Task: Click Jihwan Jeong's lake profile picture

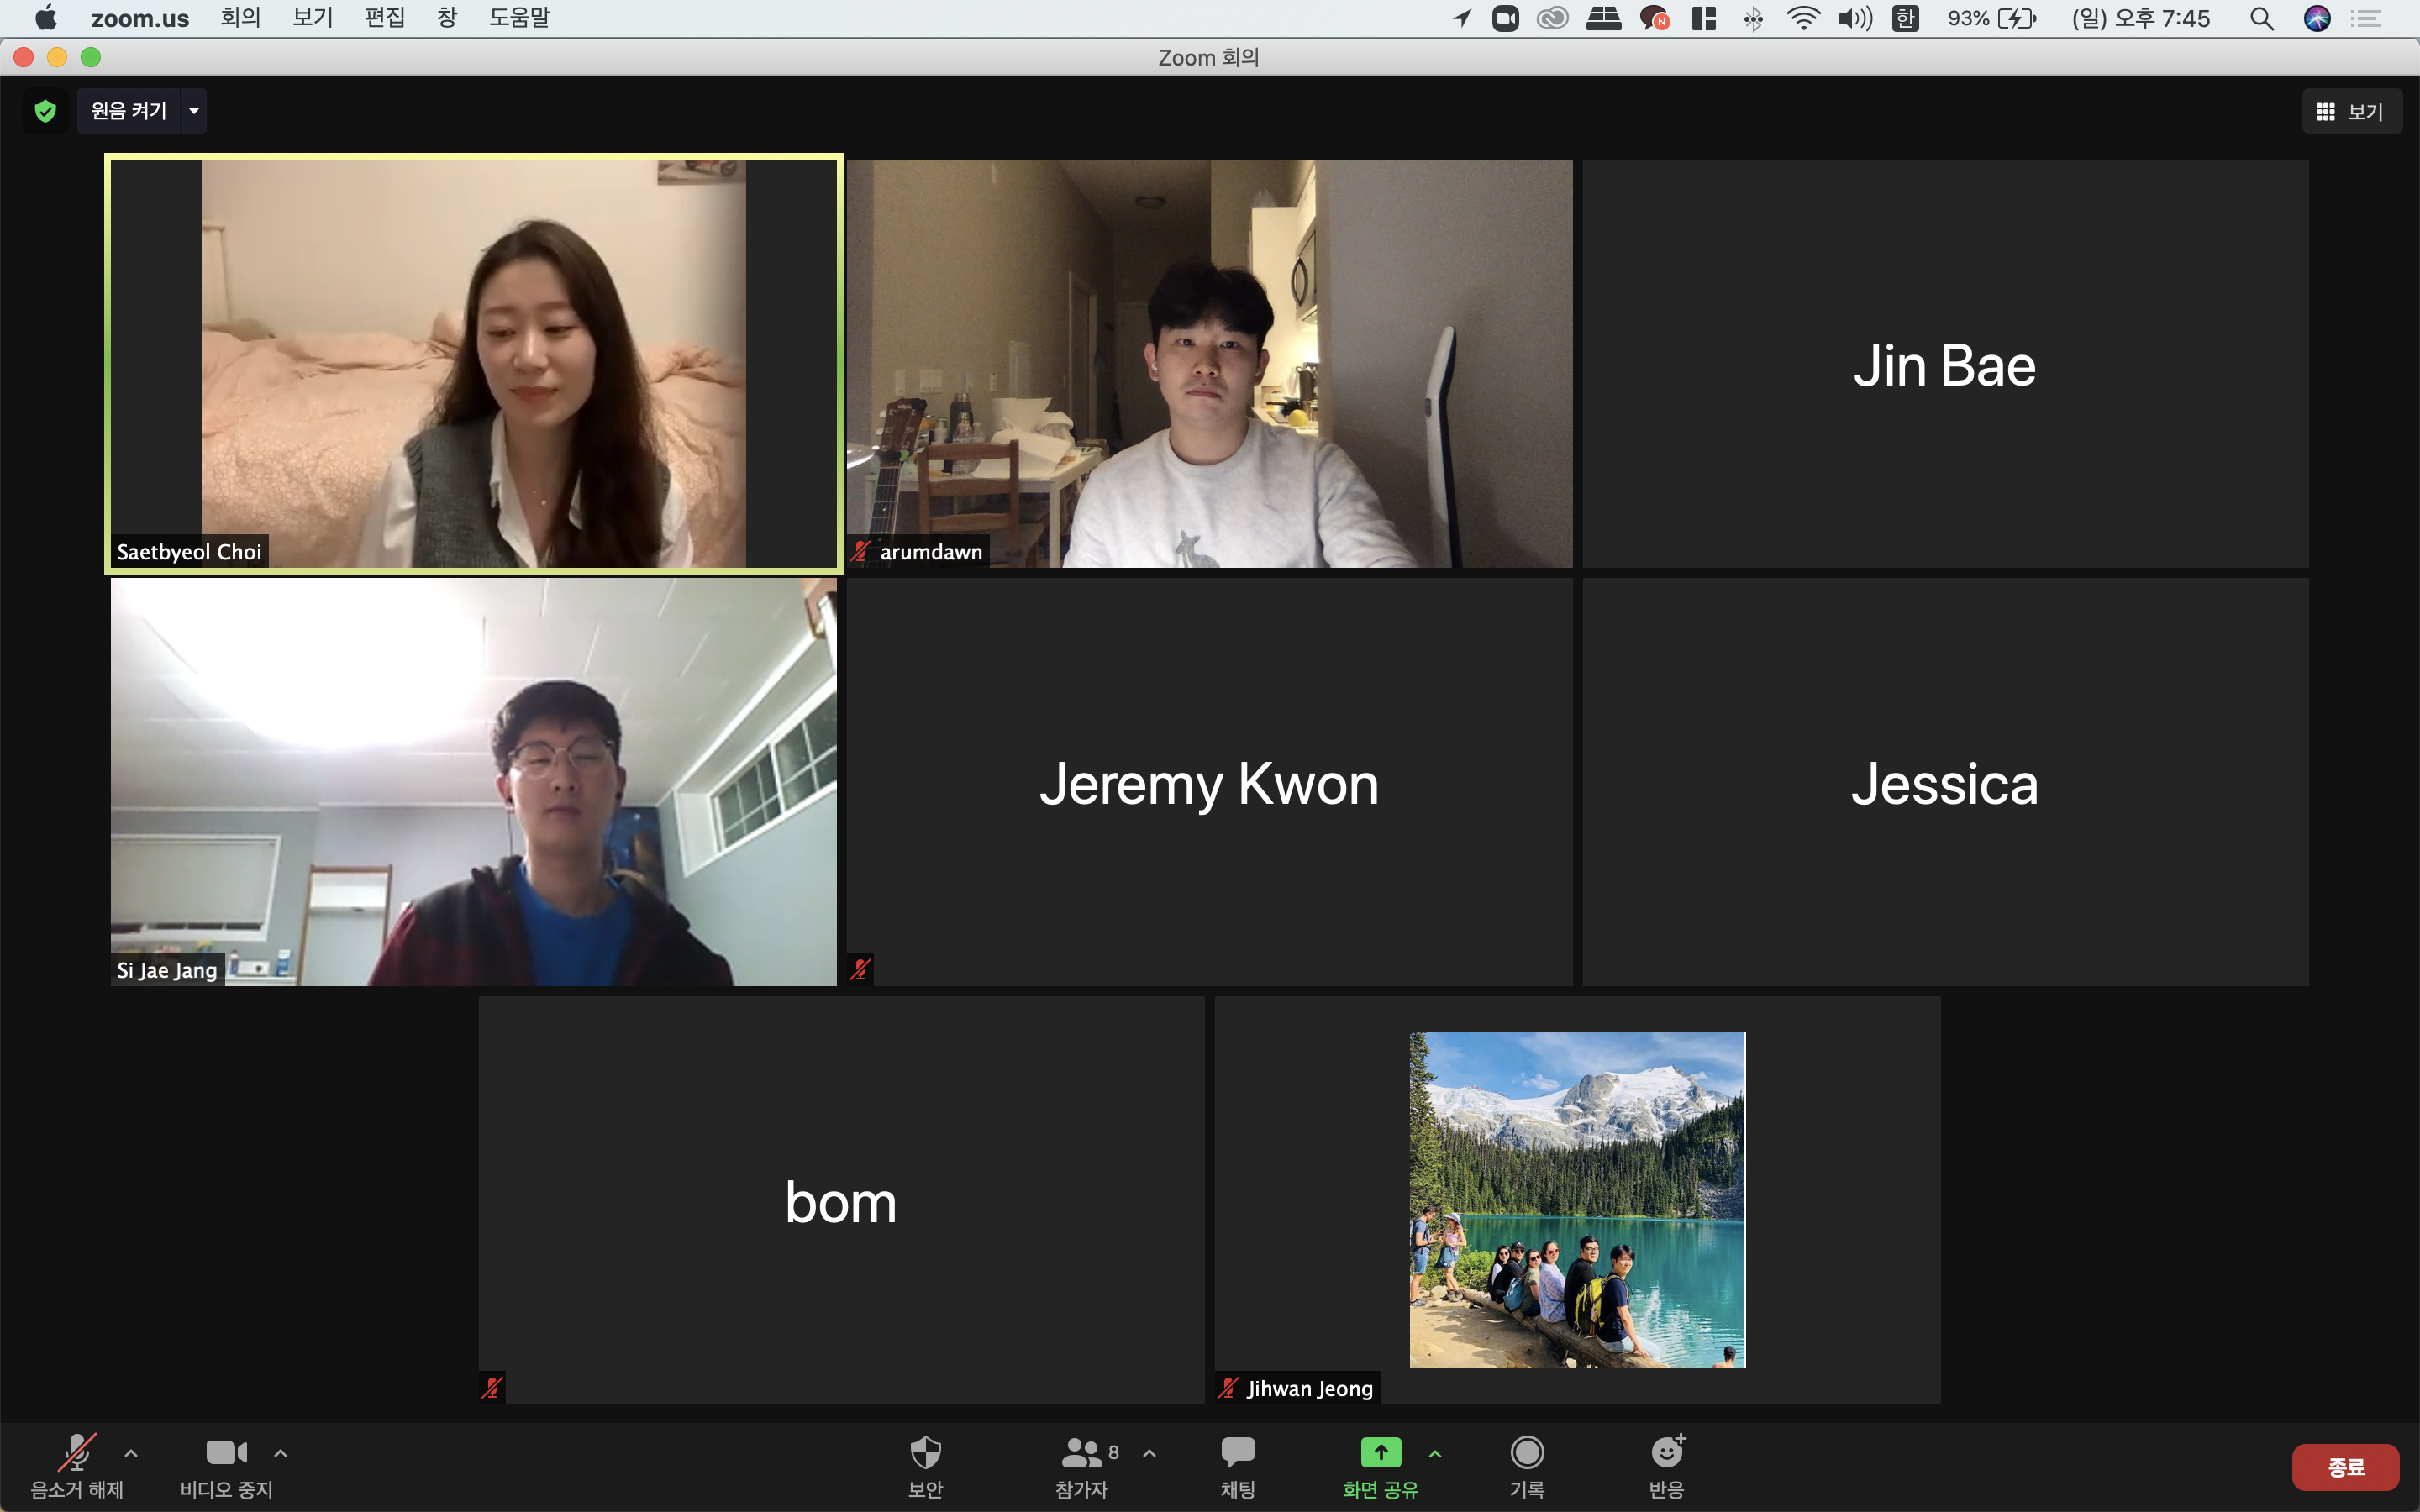Action: pyautogui.click(x=1577, y=1200)
